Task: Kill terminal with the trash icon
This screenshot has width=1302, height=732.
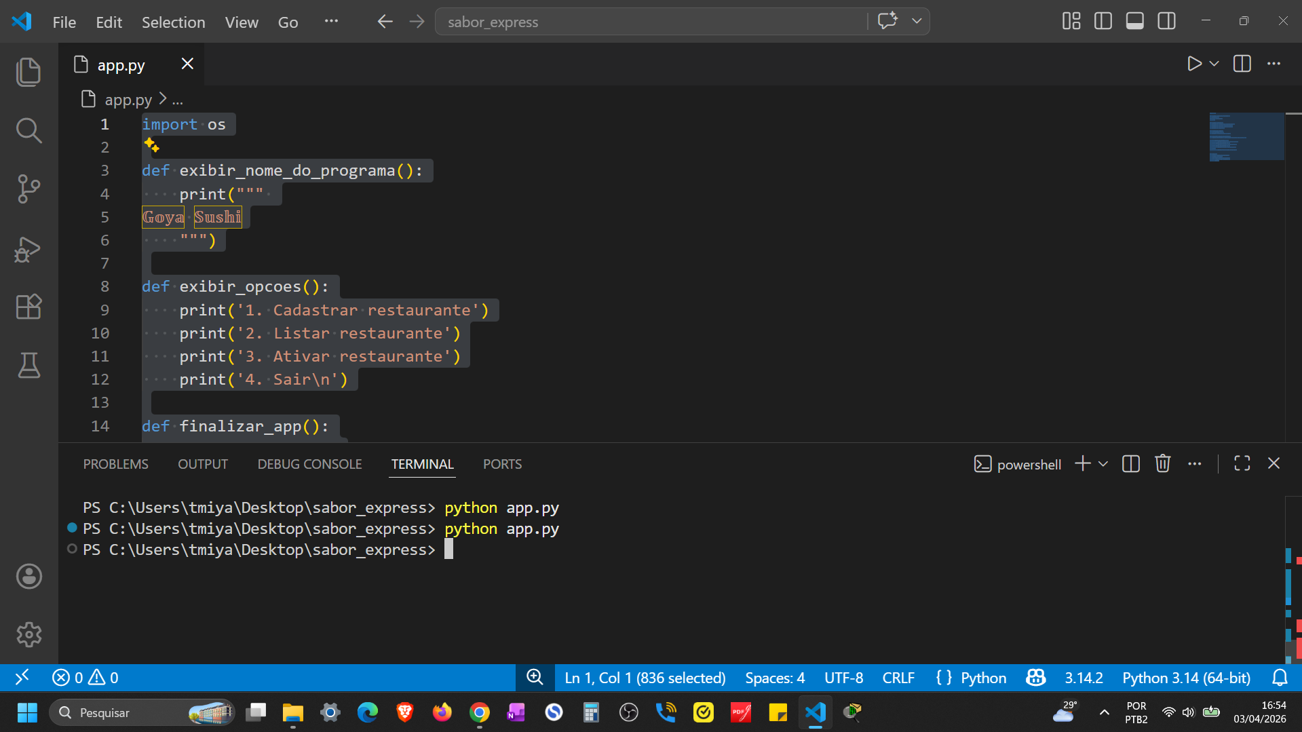Action: 1162,464
